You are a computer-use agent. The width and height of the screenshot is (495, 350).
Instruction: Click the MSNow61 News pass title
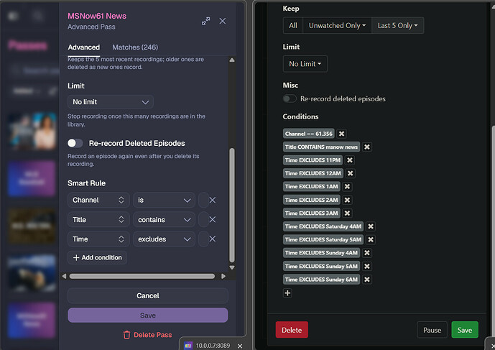pos(97,16)
